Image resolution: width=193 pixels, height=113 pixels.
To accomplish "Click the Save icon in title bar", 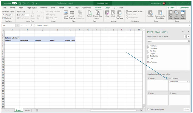I will tap(20, 3).
